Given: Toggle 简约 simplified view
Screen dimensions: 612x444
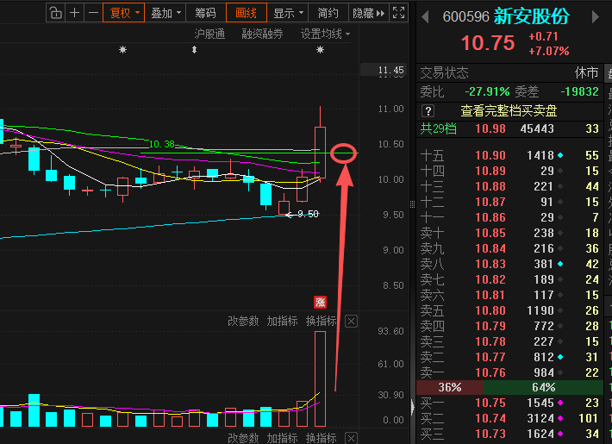Looking at the screenshot, I should point(328,13).
